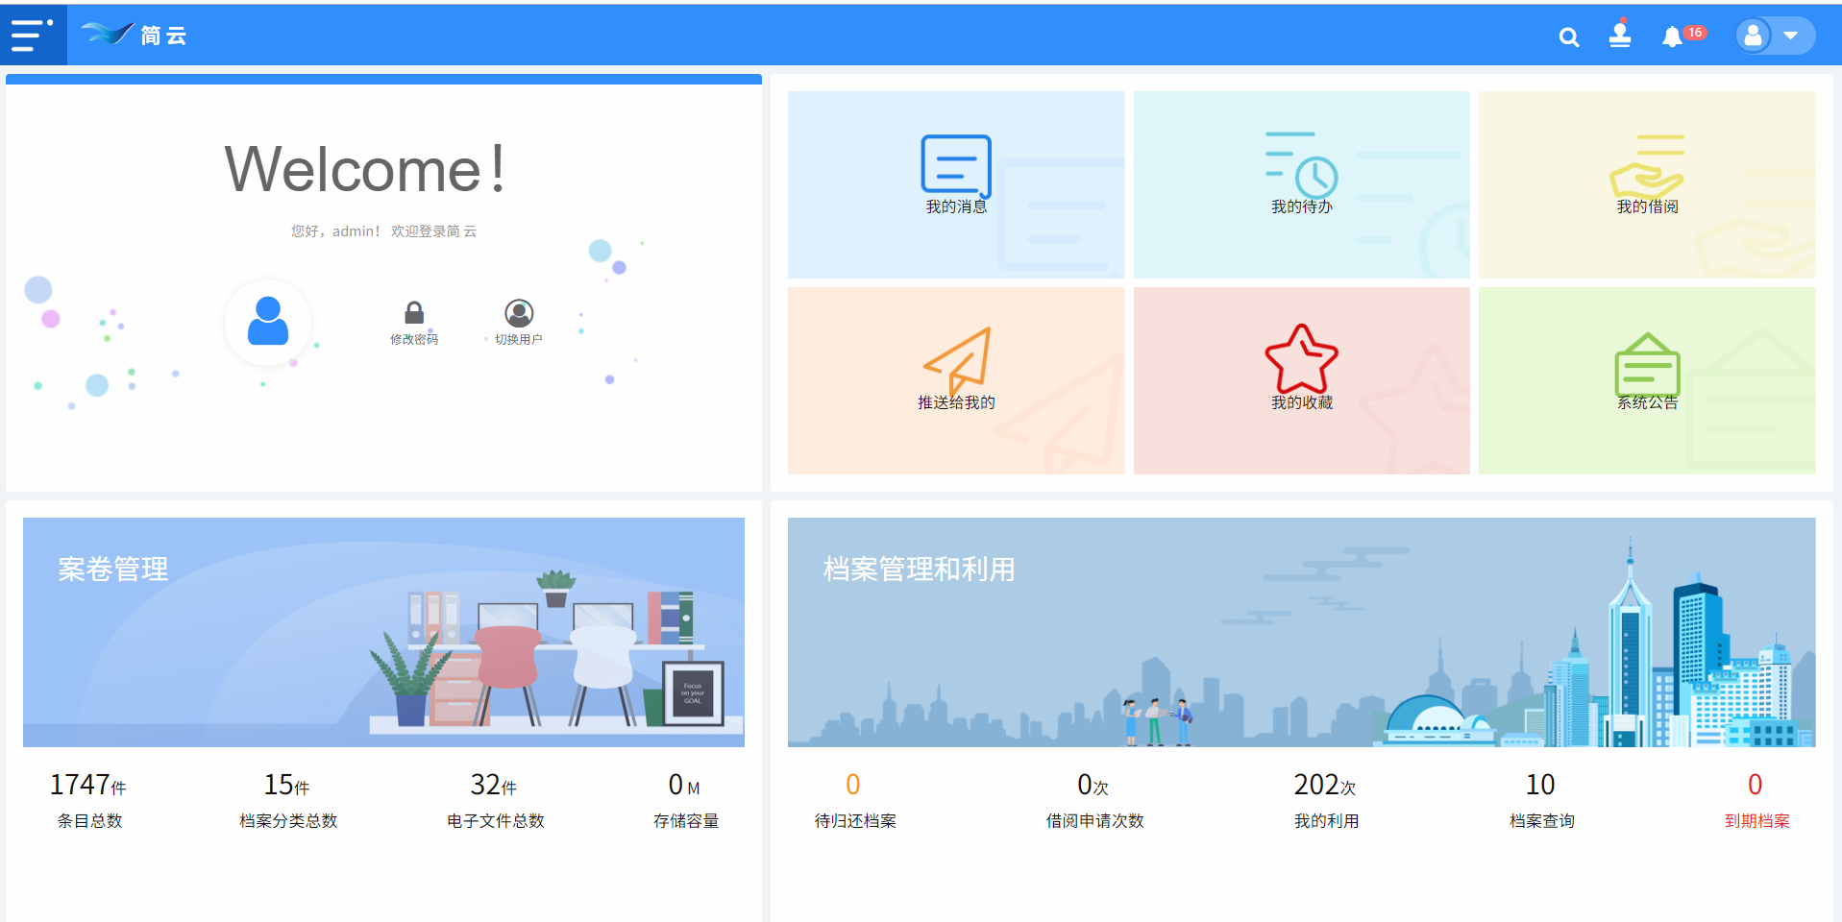Screen dimensions: 1842x922
Task: Click the Welcome! heading
Action: [364, 169]
